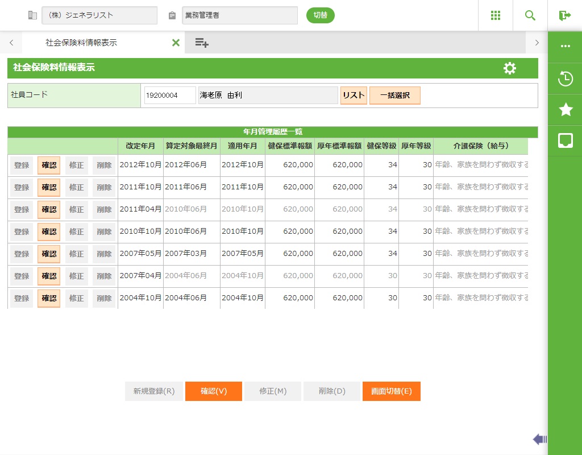Click the 画面切替(E) button

(391, 391)
